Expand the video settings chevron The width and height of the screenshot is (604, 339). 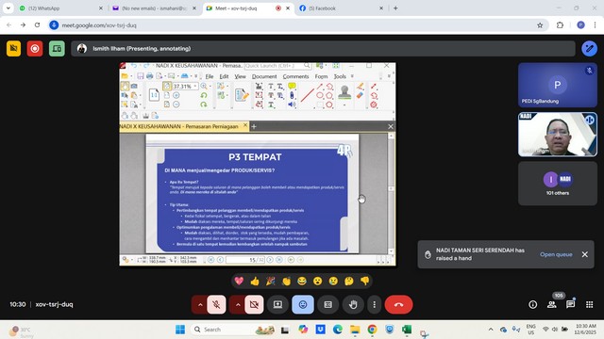click(x=238, y=304)
